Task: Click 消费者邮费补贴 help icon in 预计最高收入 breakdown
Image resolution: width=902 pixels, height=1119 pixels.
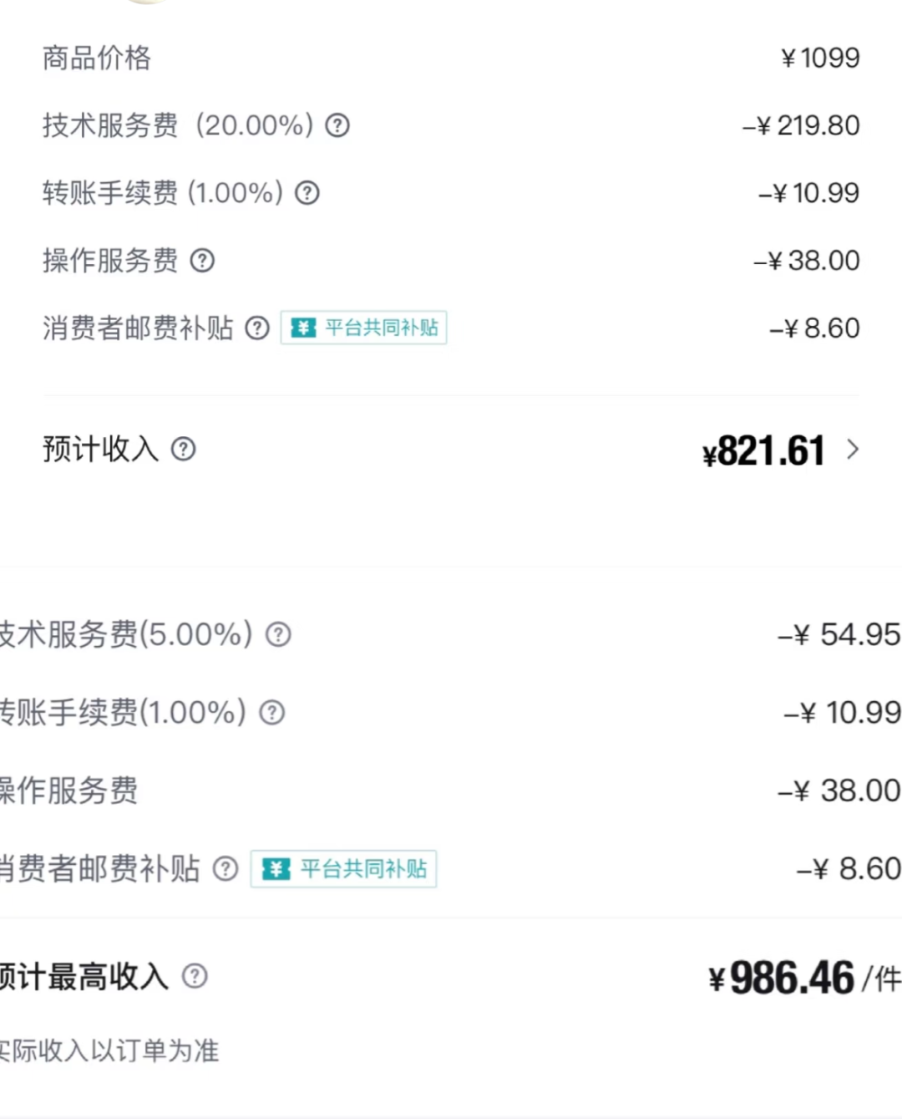Action: [x=225, y=869]
